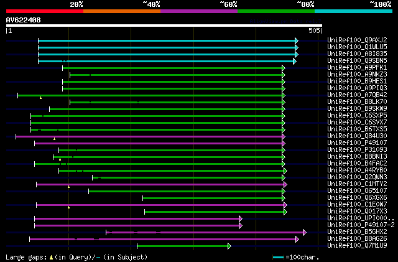Click the yellow query-gap symbol in the bottom legend
Screen dimensions: 398x262
(51, 258)
